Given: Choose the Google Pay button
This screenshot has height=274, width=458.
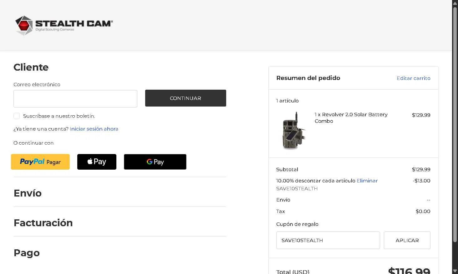Looking at the screenshot, I should pyautogui.click(x=155, y=162).
